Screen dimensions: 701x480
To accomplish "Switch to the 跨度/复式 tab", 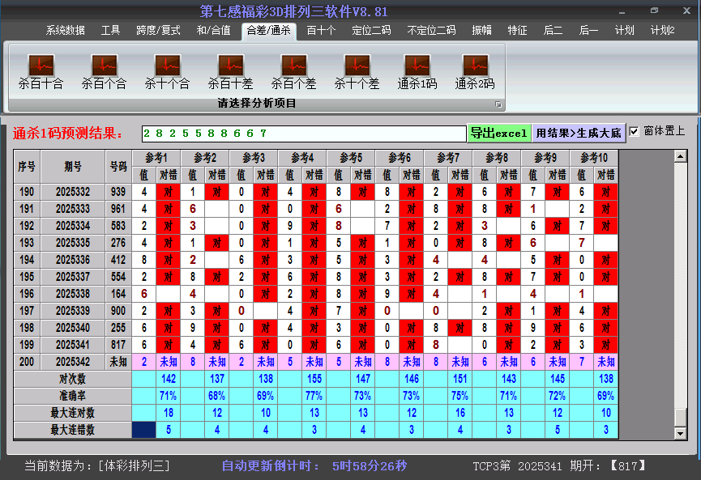I will click(x=158, y=31).
